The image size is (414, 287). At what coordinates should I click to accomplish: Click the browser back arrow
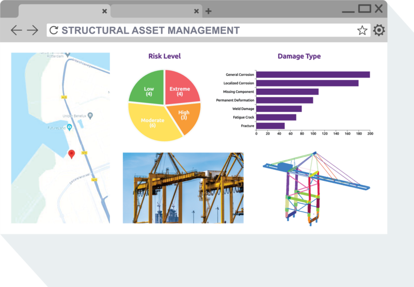point(16,30)
